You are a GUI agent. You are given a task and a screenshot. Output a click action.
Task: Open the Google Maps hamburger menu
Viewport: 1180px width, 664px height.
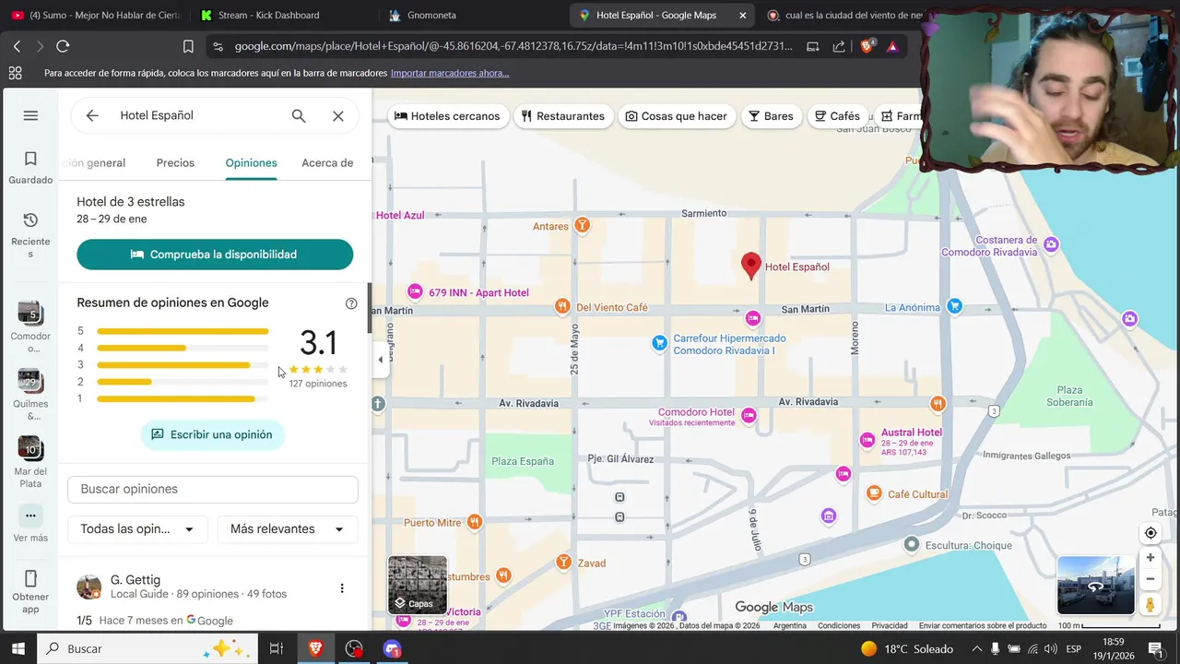point(30,115)
